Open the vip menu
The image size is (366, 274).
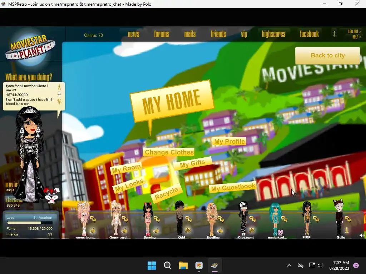click(x=244, y=34)
